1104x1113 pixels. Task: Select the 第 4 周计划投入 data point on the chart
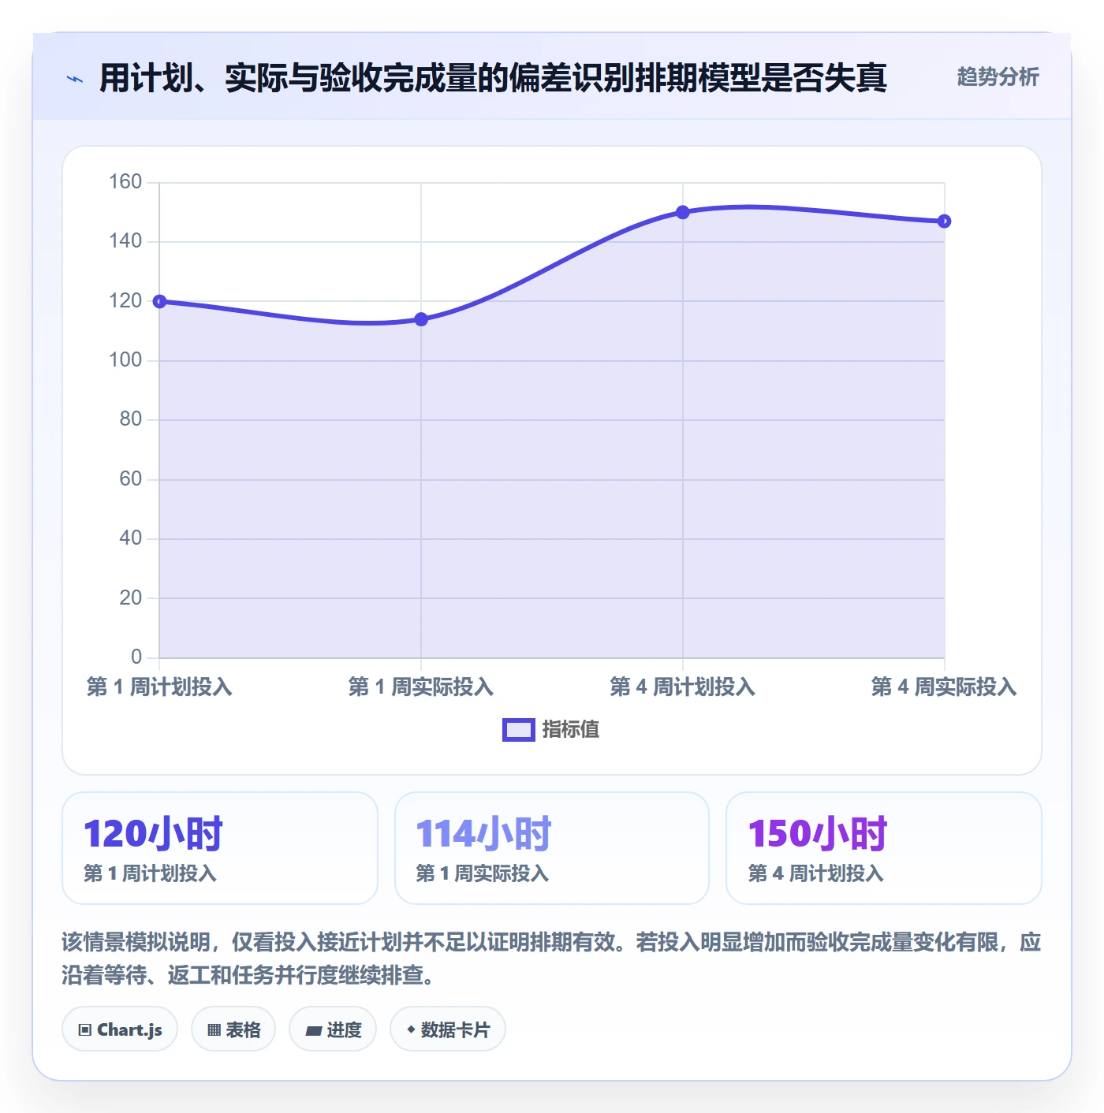[x=683, y=212]
